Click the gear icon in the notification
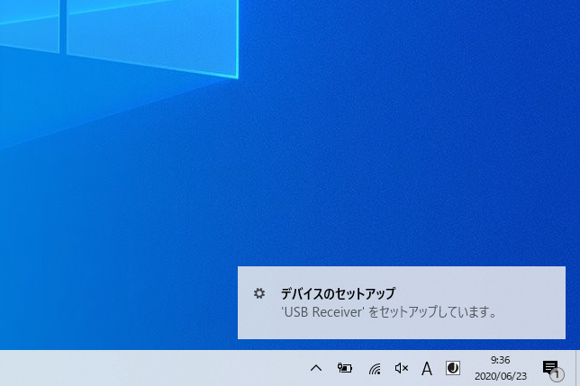This screenshot has width=580, height=386. point(259,293)
